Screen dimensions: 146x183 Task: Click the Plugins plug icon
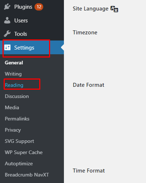[x=7, y=7]
